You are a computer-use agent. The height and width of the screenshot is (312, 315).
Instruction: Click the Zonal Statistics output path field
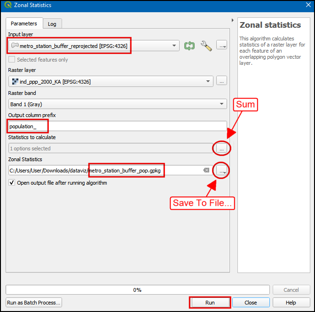[110, 170]
